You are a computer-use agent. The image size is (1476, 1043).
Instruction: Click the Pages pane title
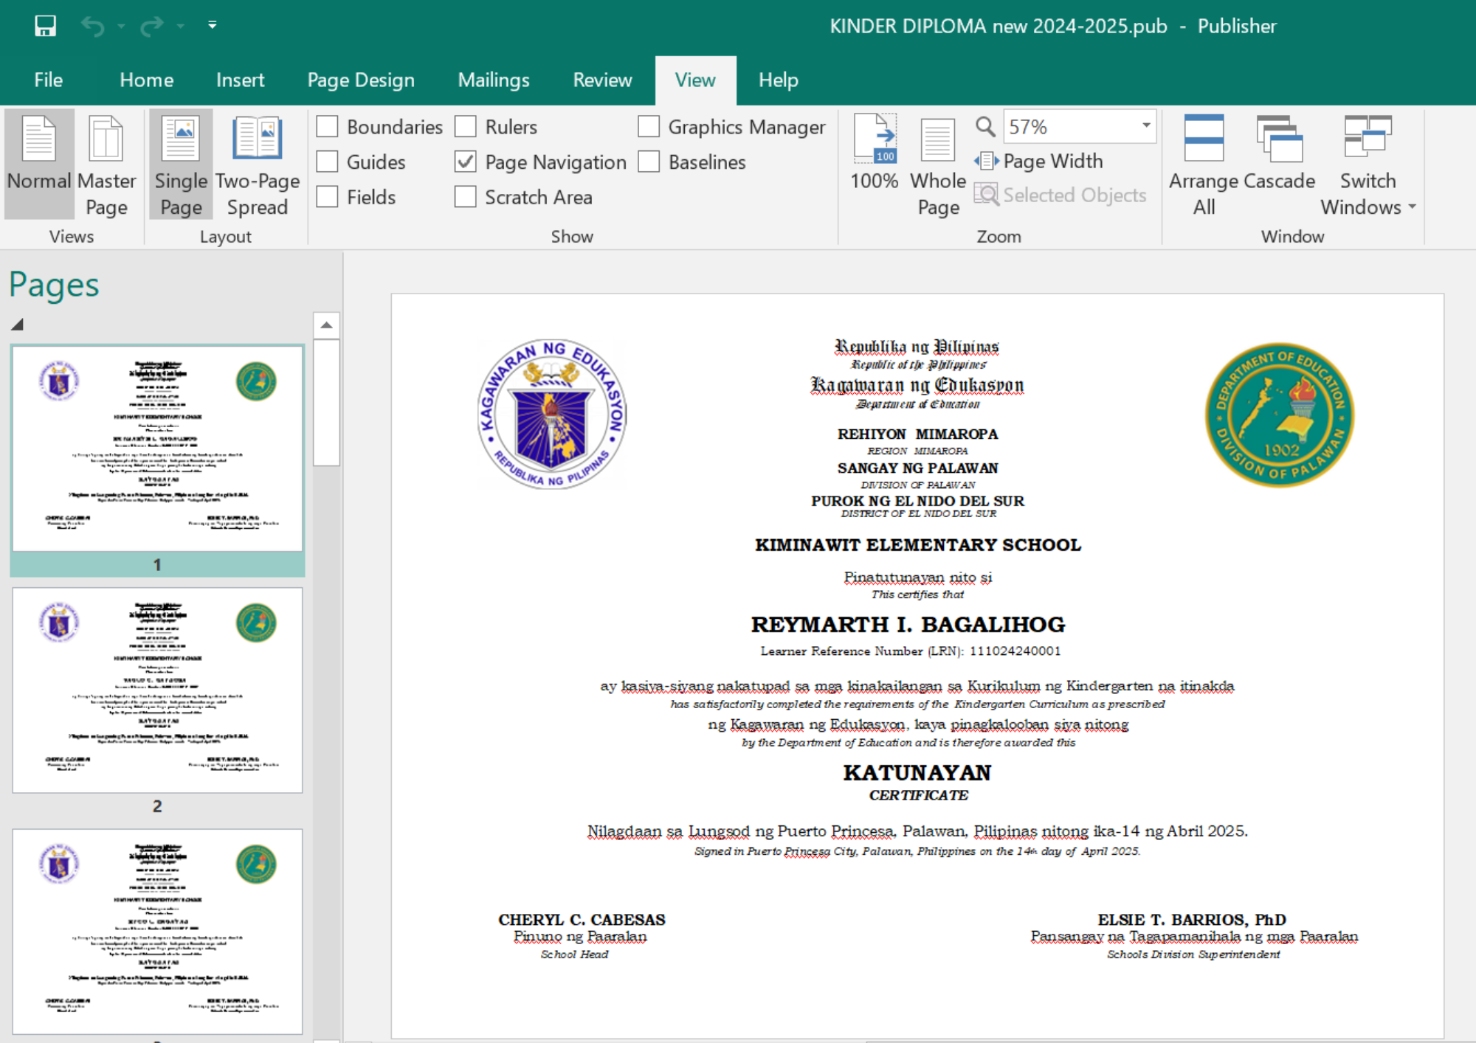coord(54,285)
